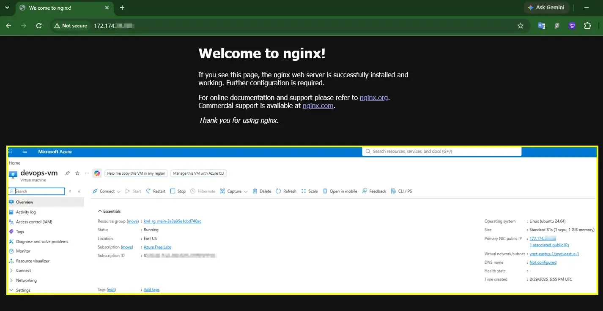
Task: Open the Azure apps grid launcher
Action: pyautogui.click(x=11, y=151)
